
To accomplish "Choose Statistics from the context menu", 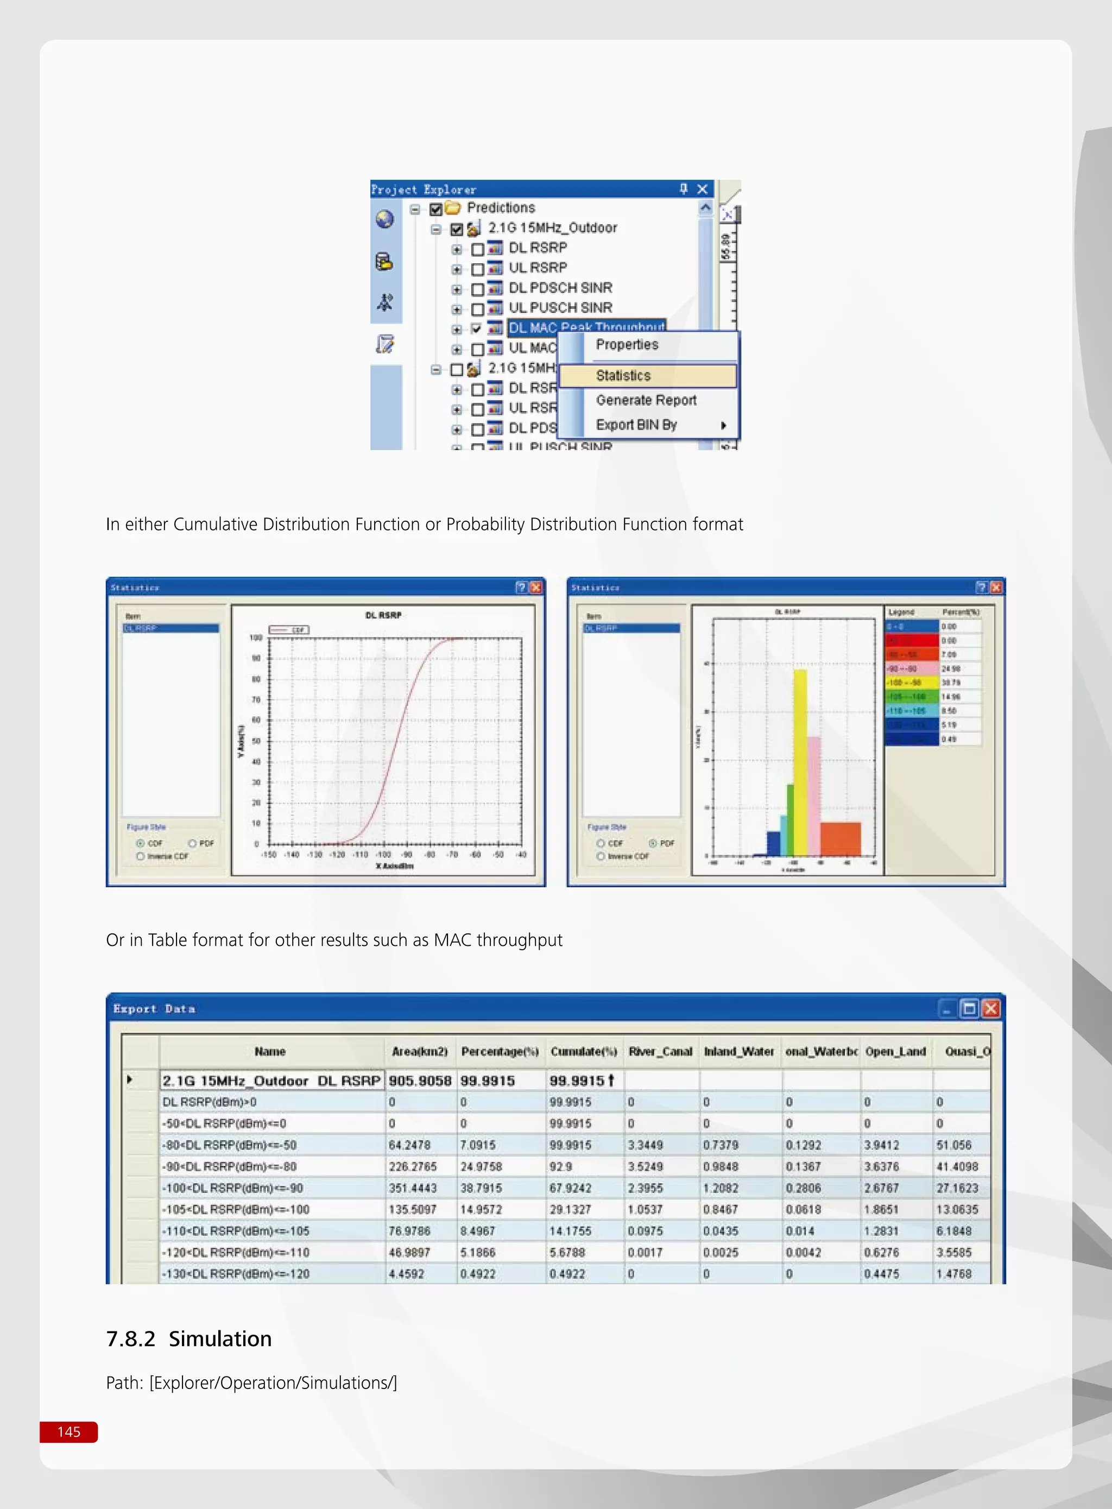I will tap(649, 376).
